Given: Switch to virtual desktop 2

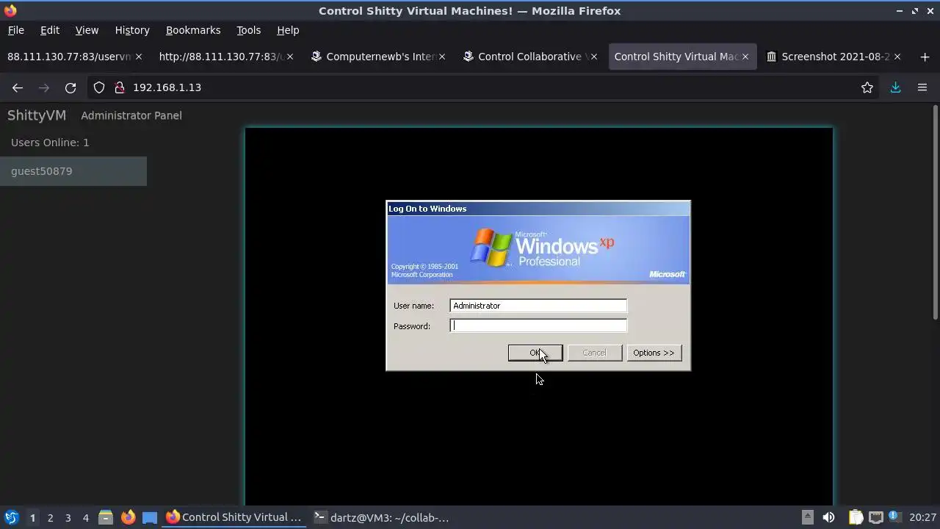Looking at the screenshot, I should pos(50,518).
